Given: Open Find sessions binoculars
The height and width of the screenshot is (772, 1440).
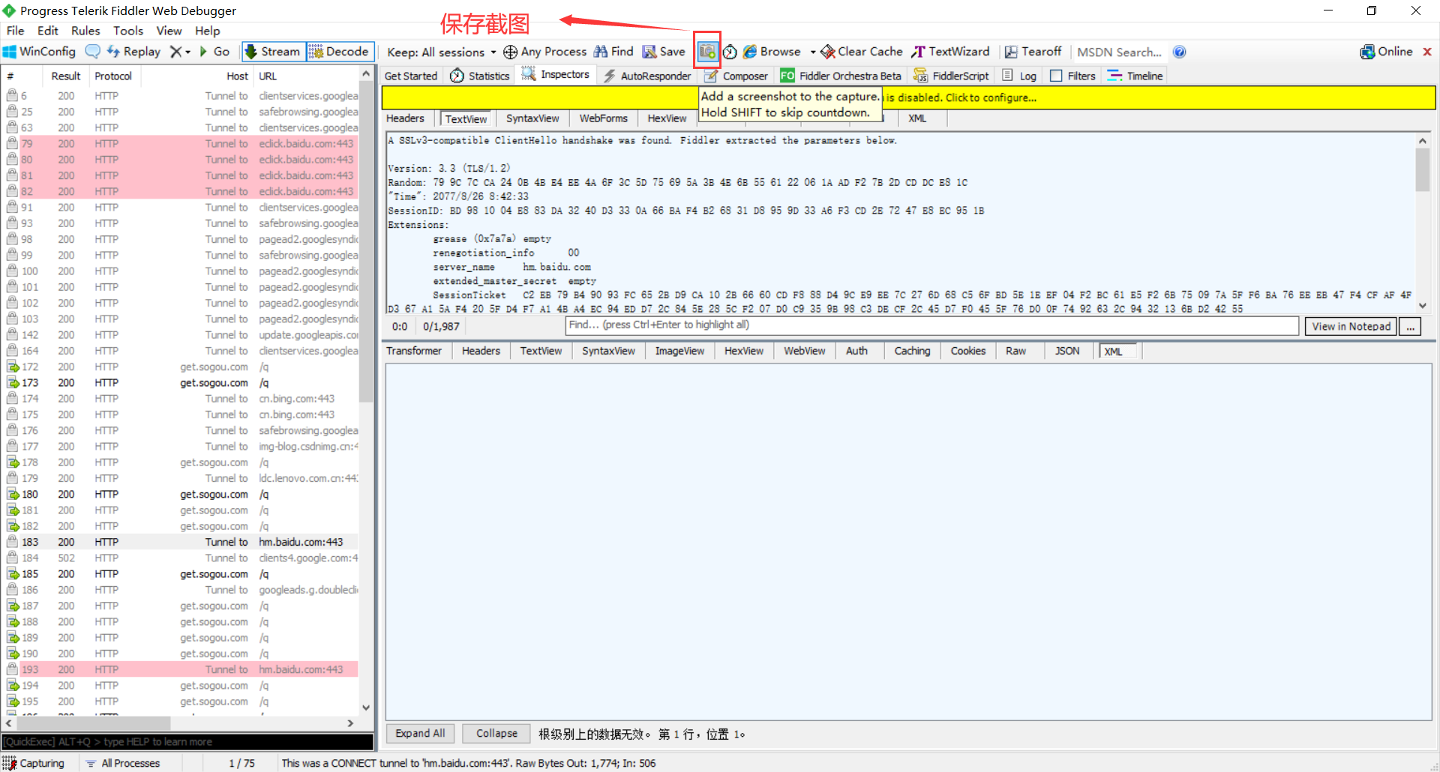Looking at the screenshot, I should click(x=614, y=52).
